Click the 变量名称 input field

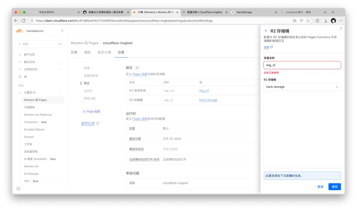[302, 65]
